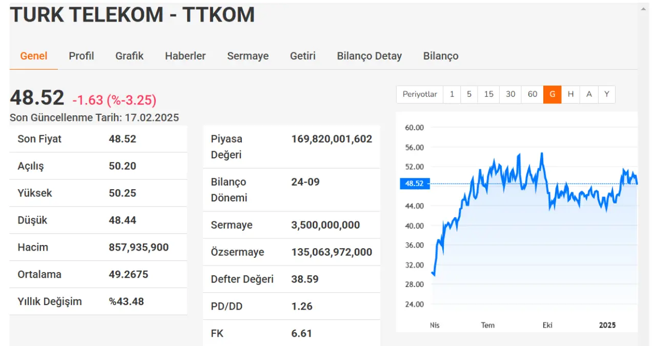Click the PD/DD value 1.26

coord(302,307)
